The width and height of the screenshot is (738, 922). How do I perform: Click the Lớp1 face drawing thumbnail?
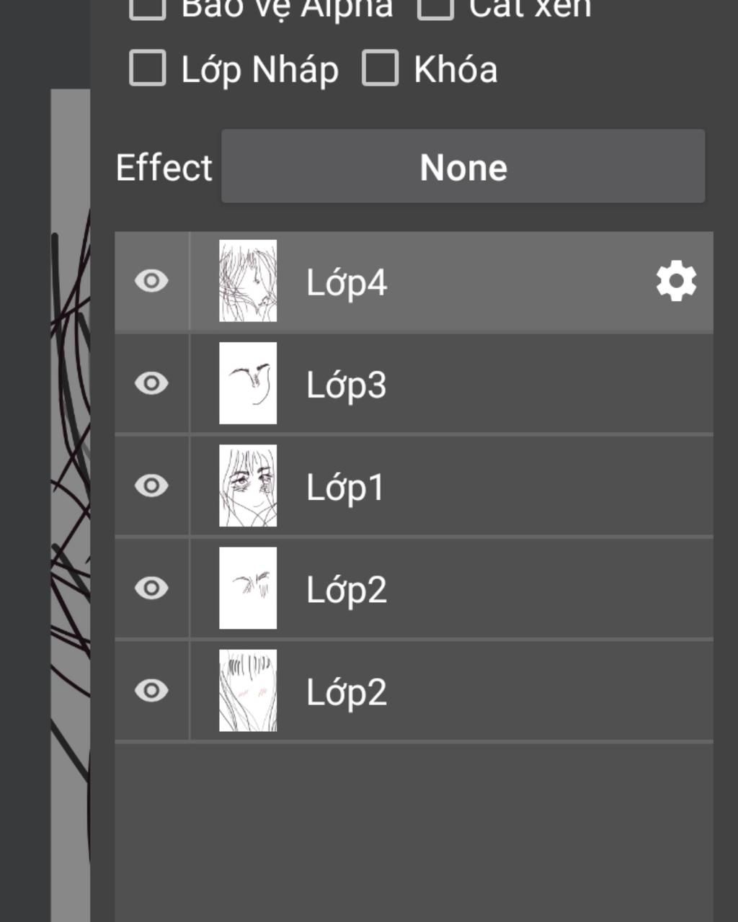coord(248,485)
